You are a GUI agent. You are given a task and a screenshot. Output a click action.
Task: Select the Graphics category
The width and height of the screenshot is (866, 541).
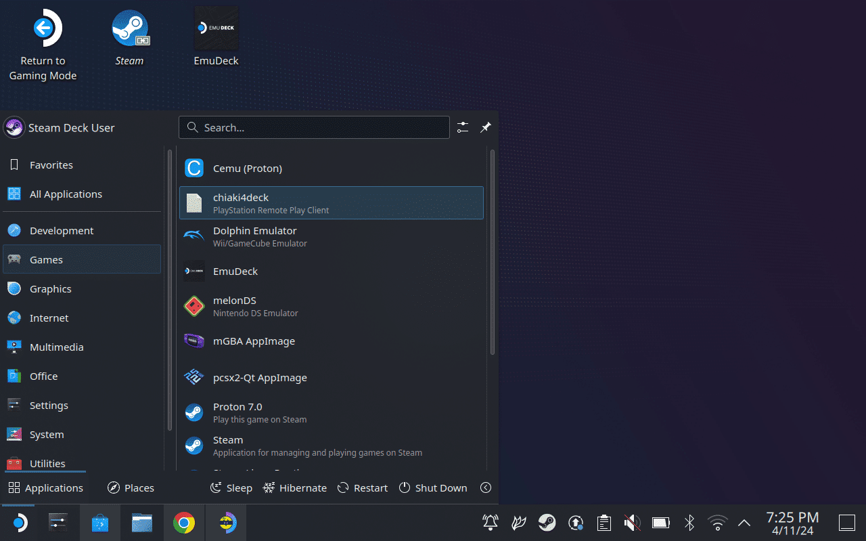(82, 289)
